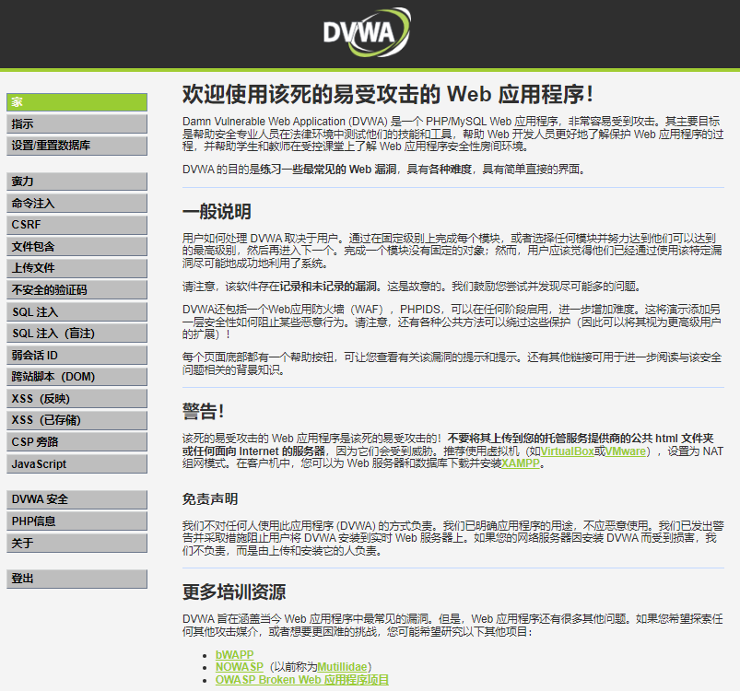The height and width of the screenshot is (691, 740).
Task: Open the JavaScript module
Action: tap(76, 463)
